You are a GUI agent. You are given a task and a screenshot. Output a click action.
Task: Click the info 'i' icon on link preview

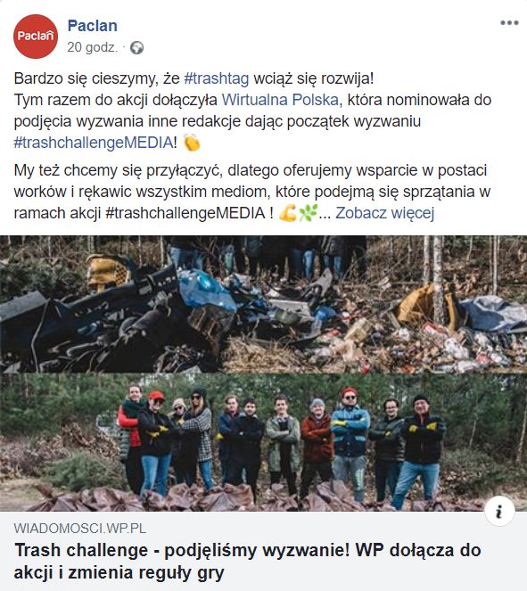(x=499, y=512)
